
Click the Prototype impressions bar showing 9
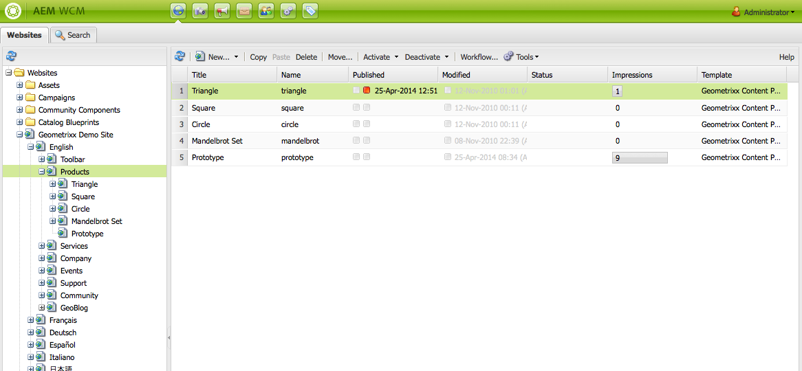(640, 158)
